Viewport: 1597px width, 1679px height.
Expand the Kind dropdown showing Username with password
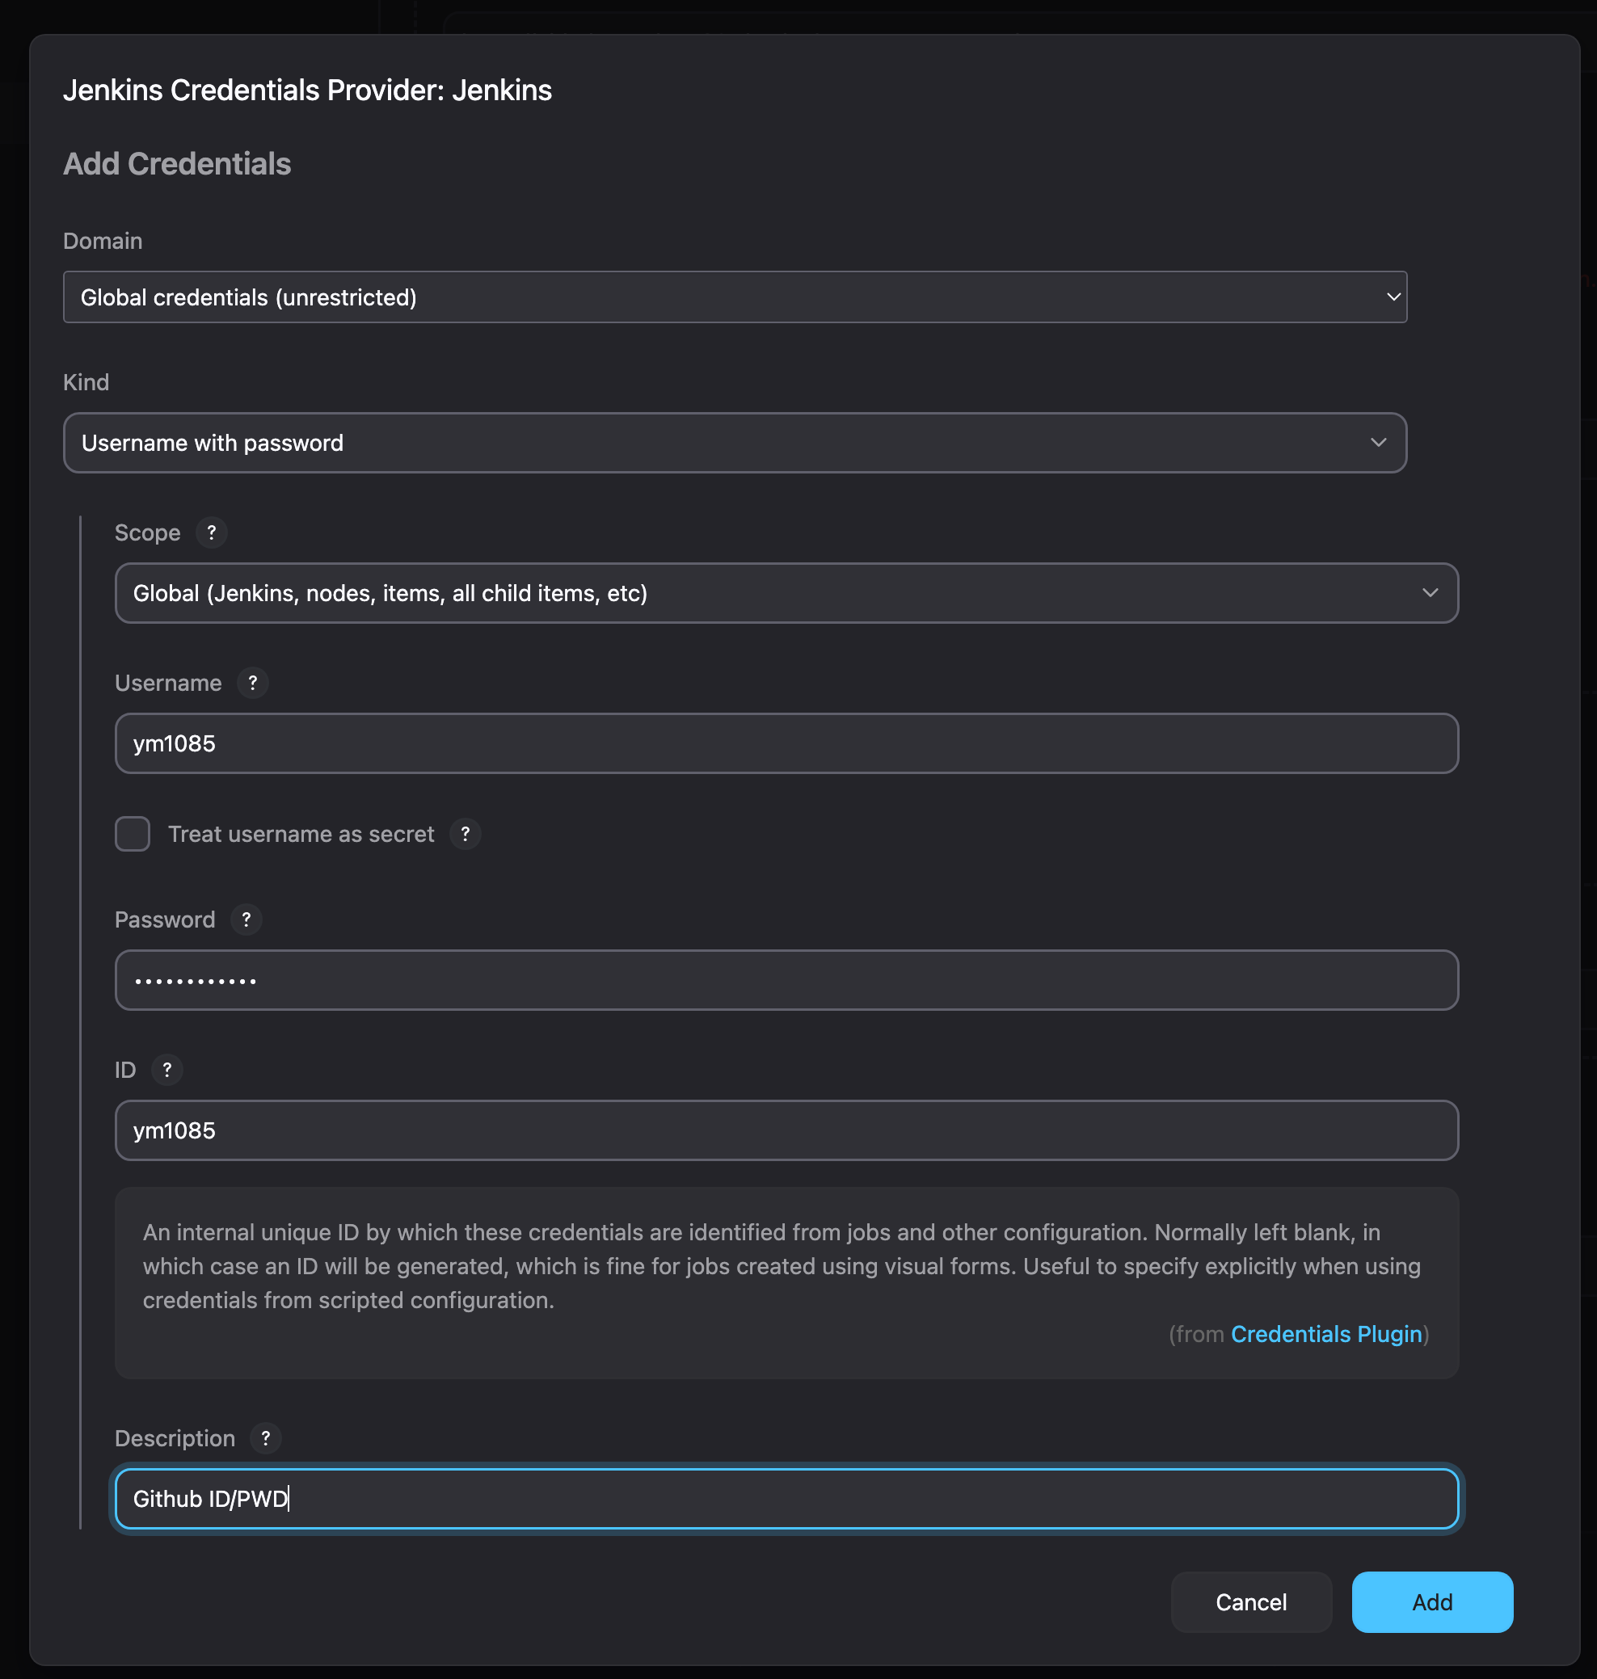pyautogui.click(x=734, y=443)
